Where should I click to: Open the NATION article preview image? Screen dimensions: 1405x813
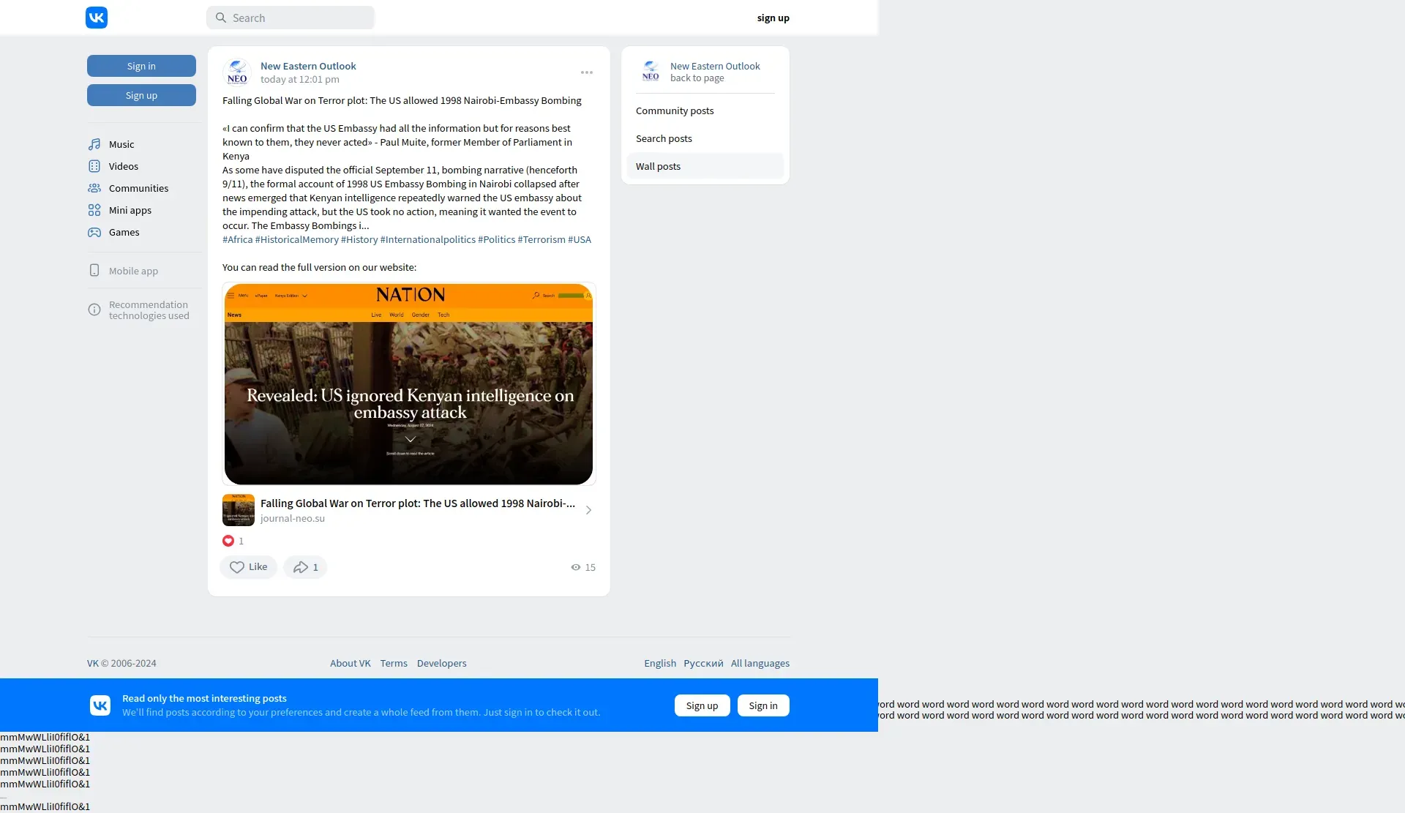point(408,384)
